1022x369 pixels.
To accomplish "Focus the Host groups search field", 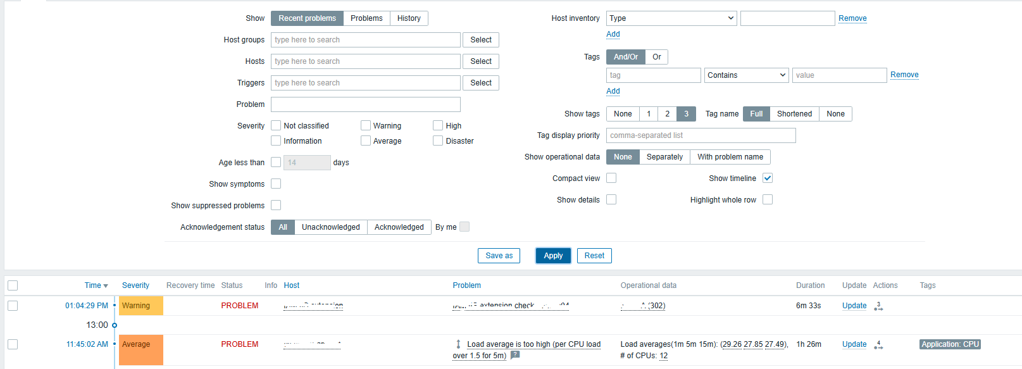I will (365, 40).
